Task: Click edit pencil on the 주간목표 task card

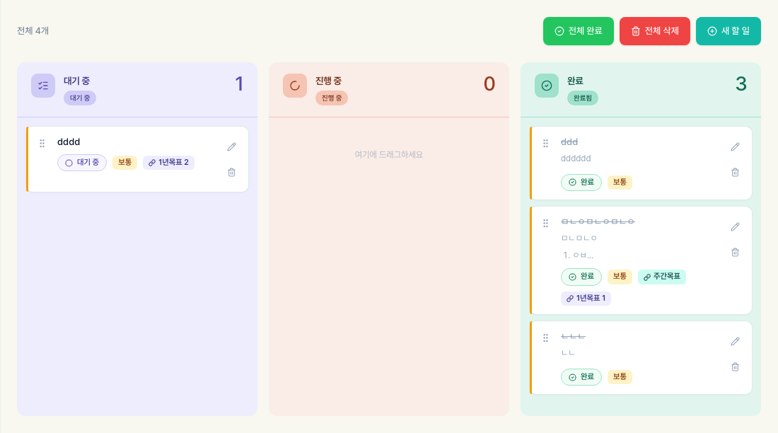Action: tap(736, 226)
